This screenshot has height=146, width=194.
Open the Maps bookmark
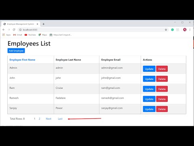[43, 35]
